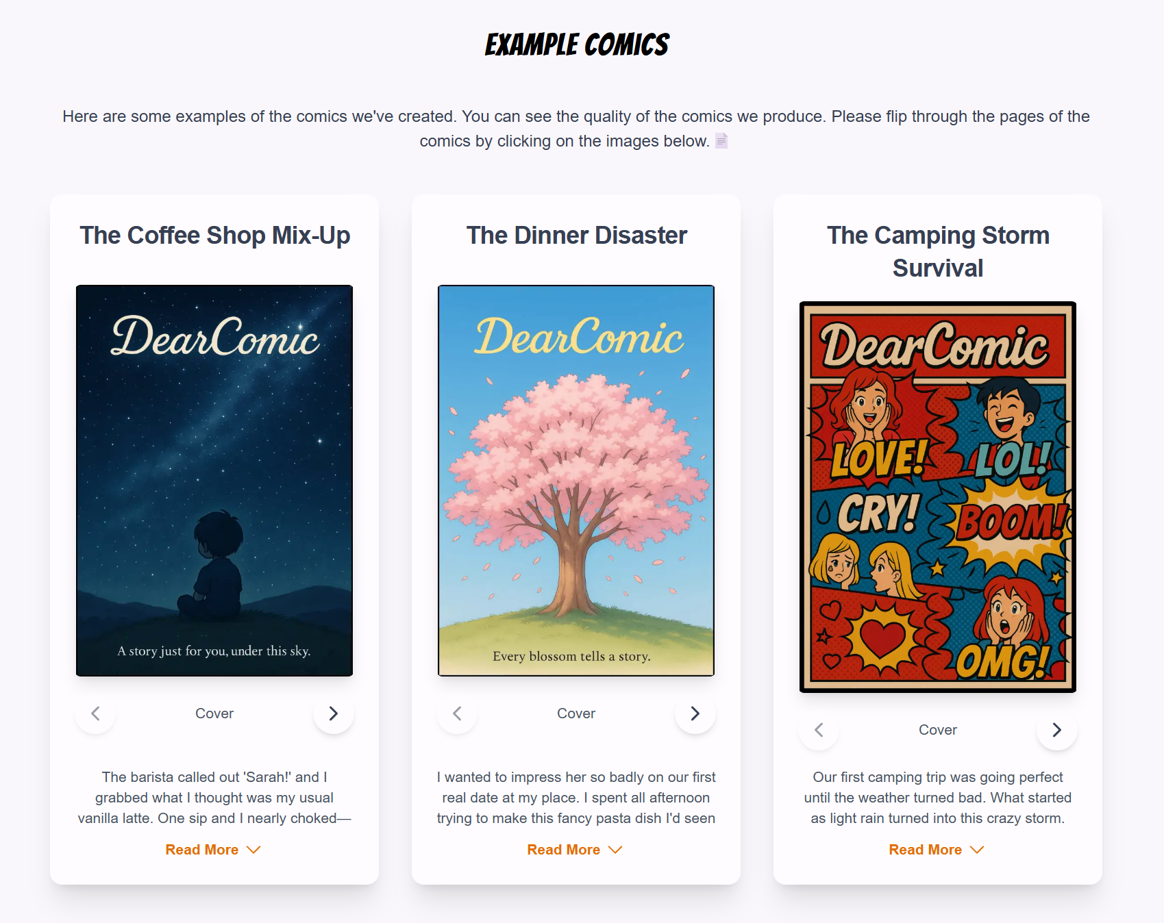
Task: Go back a page in The Dinner Disaster
Action: (457, 713)
